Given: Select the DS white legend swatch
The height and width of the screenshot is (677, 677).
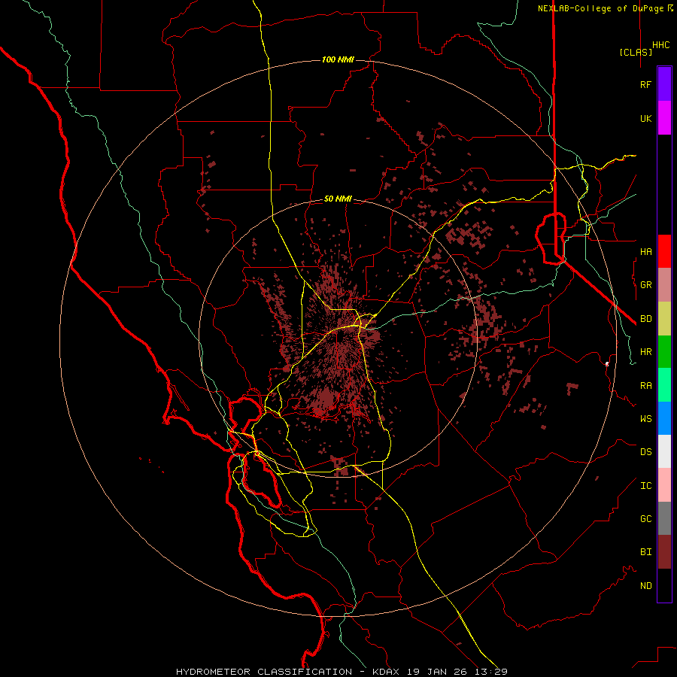Looking at the screenshot, I should 664,451.
